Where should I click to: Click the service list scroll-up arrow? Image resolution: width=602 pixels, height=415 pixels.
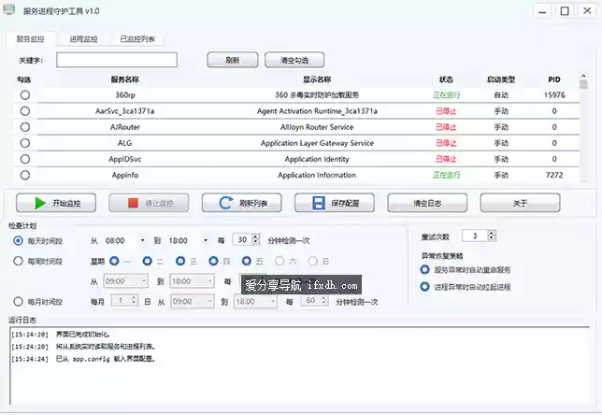[583, 76]
